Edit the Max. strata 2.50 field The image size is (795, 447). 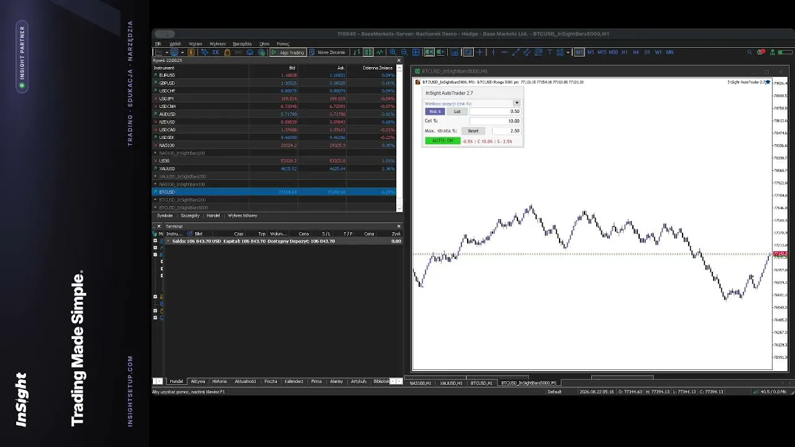506,131
